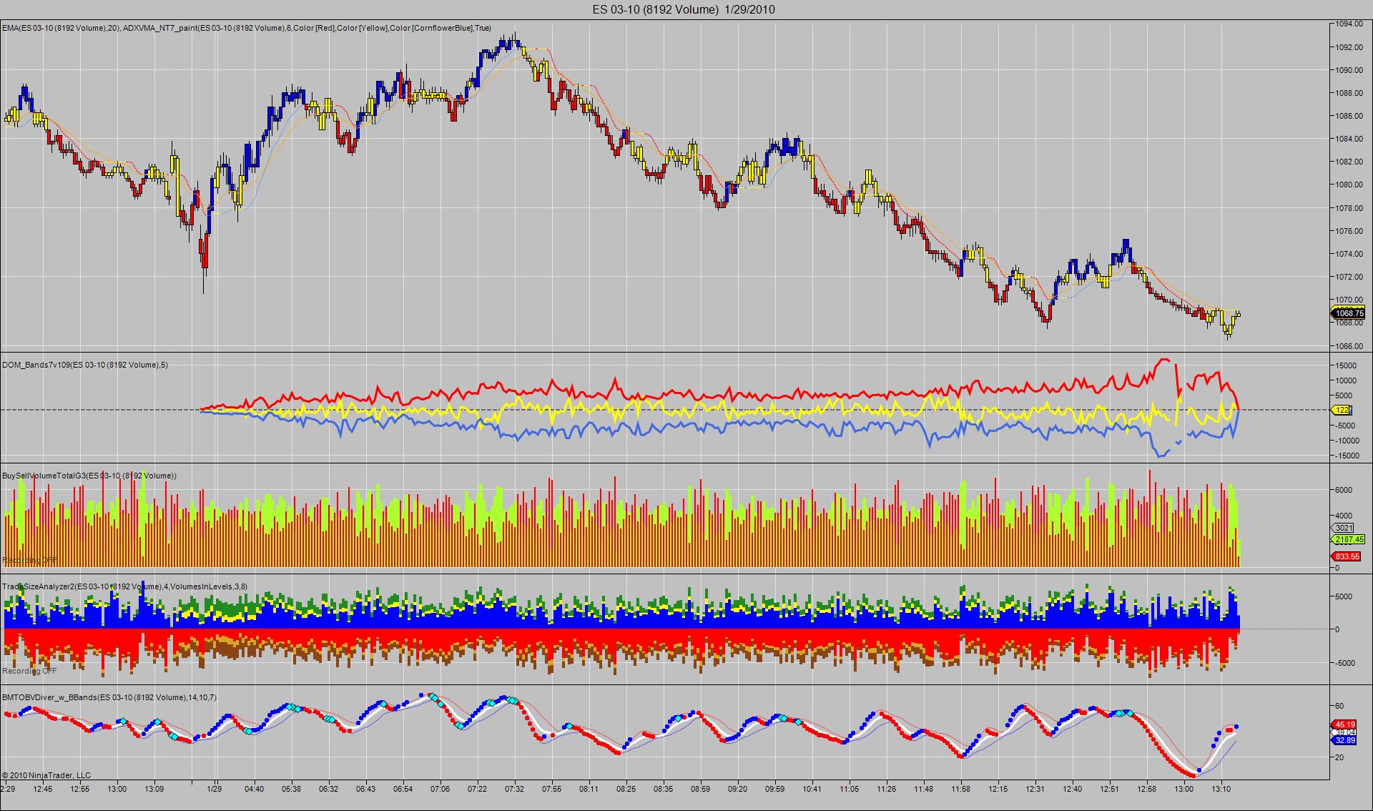Click the 1092.00 price axis label

(1349, 47)
